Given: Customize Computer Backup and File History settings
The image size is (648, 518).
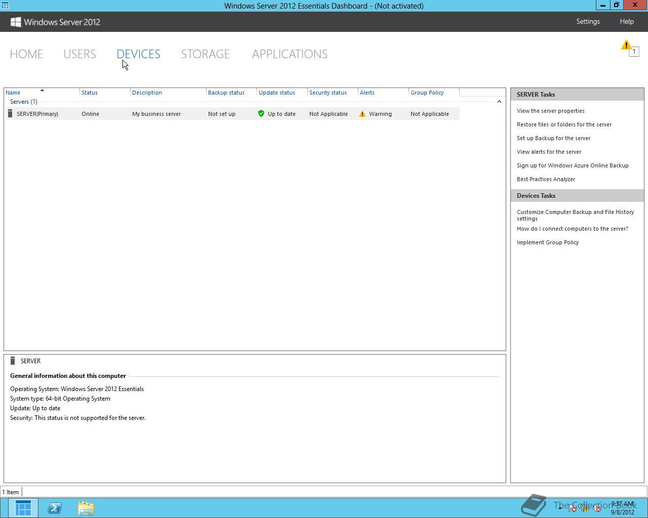Looking at the screenshot, I should (x=575, y=215).
